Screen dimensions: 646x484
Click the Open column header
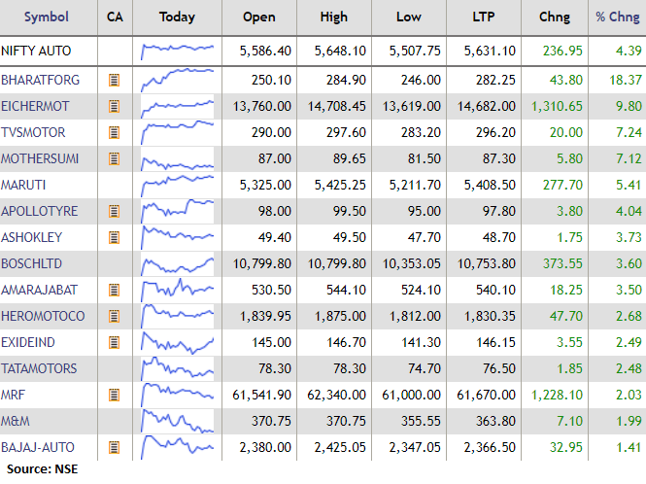click(x=259, y=17)
